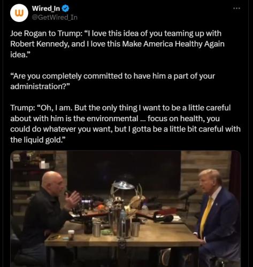The width and height of the screenshot is (253, 267).
Task: Click the yellow tie in the video
Action: [206, 216]
